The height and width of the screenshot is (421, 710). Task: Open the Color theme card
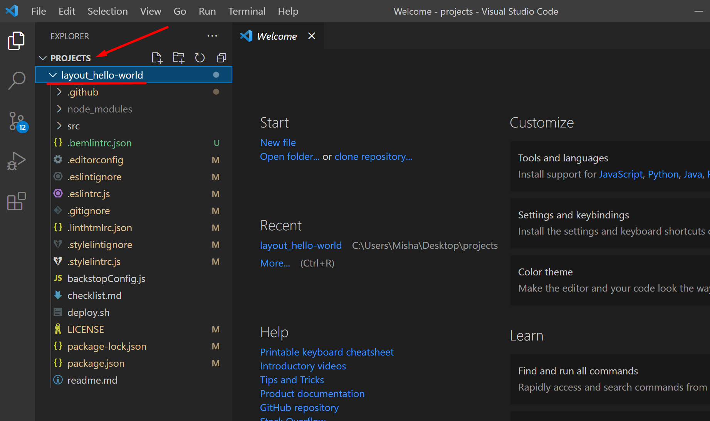pyautogui.click(x=610, y=280)
